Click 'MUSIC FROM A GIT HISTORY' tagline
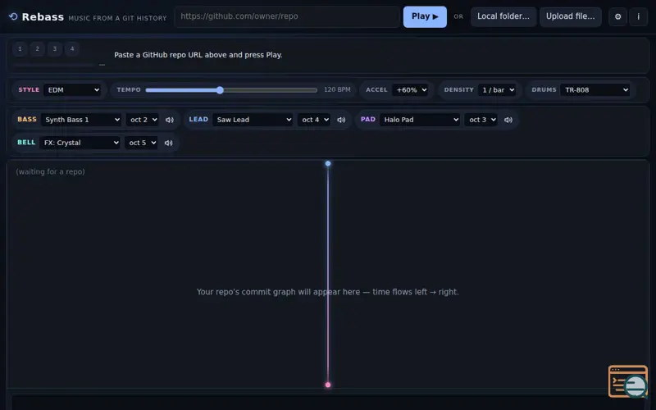The width and height of the screenshot is (656, 410). point(117,18)
